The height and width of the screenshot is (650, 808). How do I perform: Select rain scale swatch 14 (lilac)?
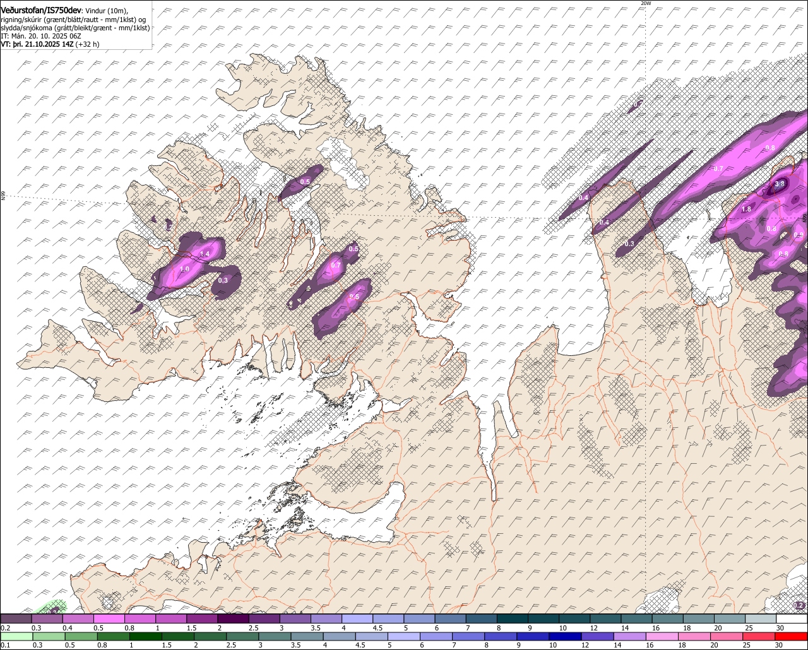click(x=630, y=636)
